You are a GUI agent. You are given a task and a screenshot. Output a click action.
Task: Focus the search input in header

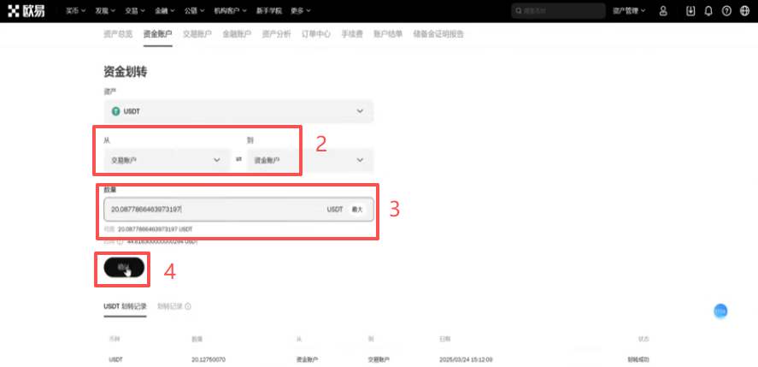click(558, 10)
